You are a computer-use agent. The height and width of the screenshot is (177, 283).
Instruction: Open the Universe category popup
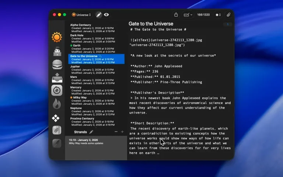[81, 15]
